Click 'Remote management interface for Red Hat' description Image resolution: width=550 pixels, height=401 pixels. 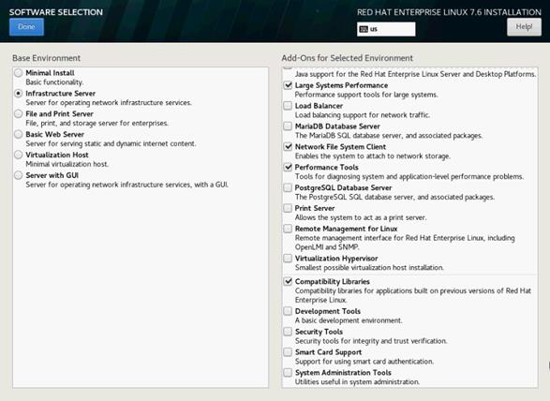tap(405, 243)
